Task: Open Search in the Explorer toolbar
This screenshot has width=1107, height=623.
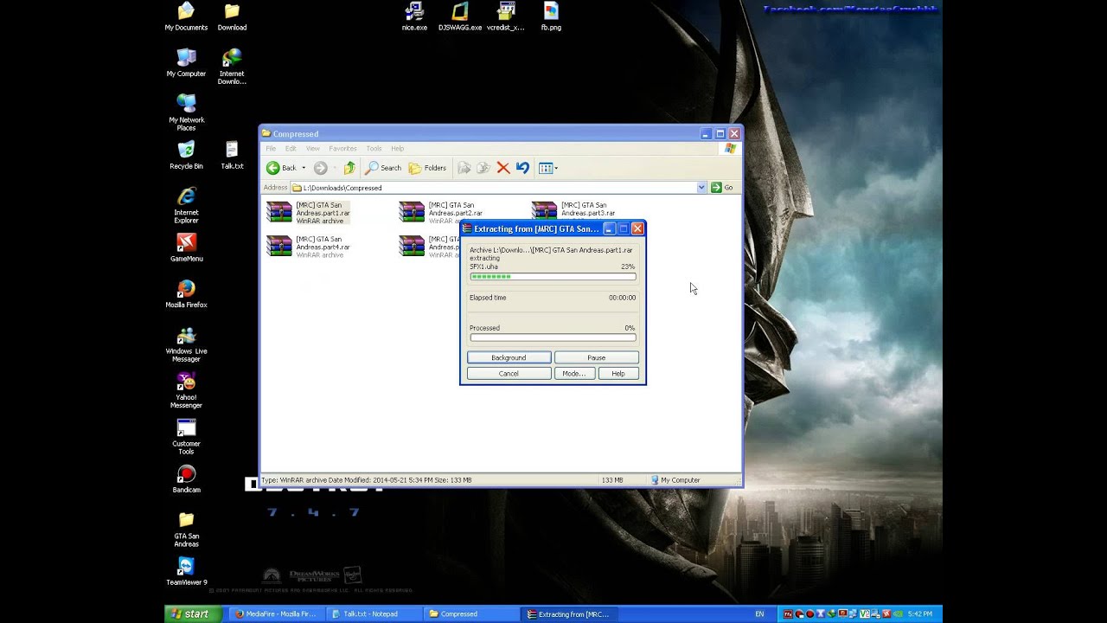Action: pos(383,168)
